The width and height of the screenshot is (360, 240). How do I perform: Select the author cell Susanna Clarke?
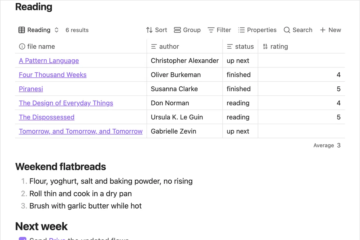[185, 89]
